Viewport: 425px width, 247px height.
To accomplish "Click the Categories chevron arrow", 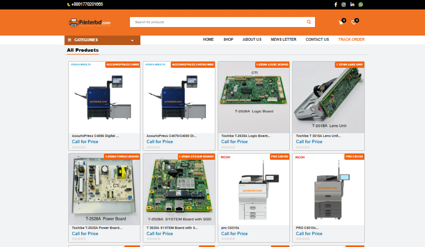I will pos(132,40).
